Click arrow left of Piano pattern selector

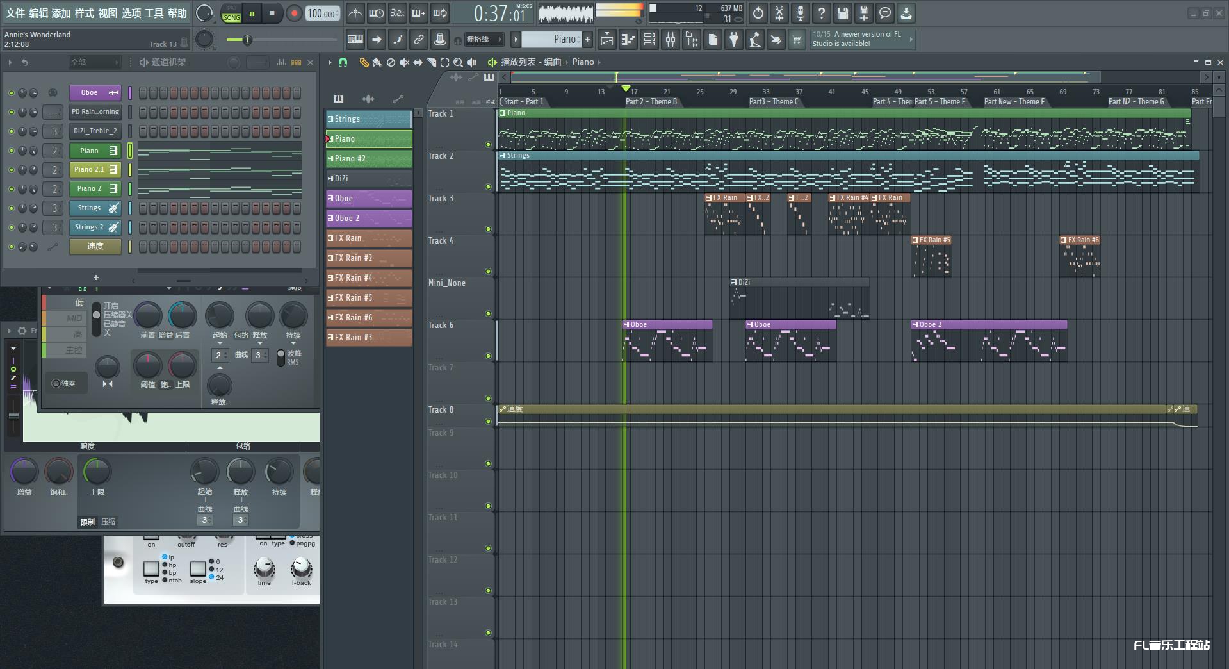pyautogui.click(x=516, y=39)
